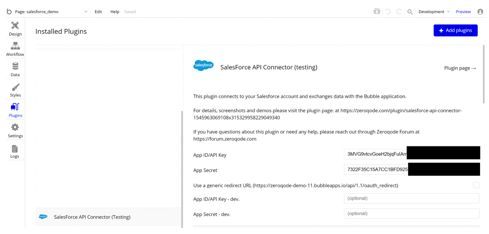Click SalesForce API Connector (testing) title
The width and height of the screenshot is (489, 234).
coord(269,67)
